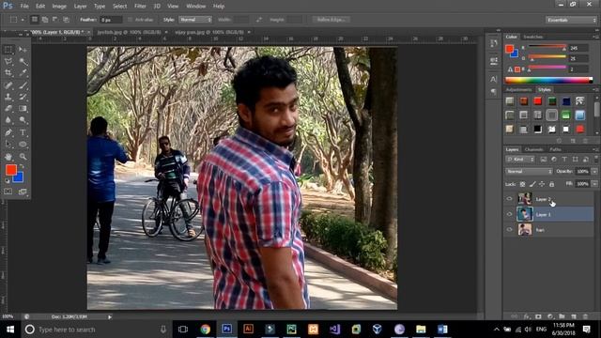Select the Gradient tool
Screen dimensions: 601x338
(x=23, y=109)
